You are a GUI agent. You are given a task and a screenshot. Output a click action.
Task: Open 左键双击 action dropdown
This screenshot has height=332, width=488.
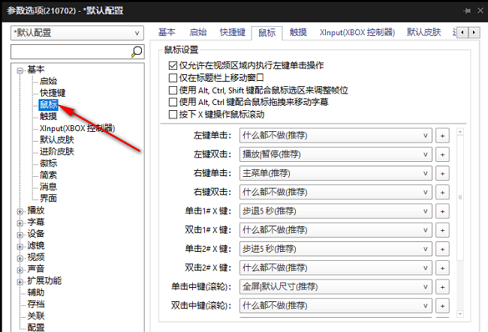click(336, 154)
